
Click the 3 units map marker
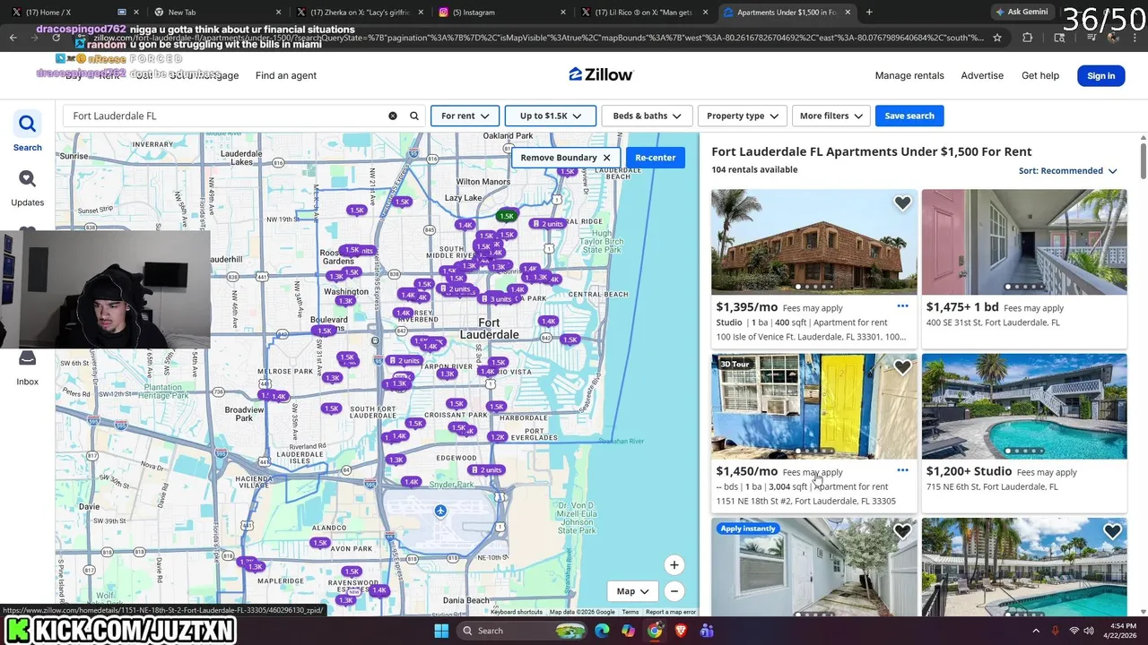496,299
